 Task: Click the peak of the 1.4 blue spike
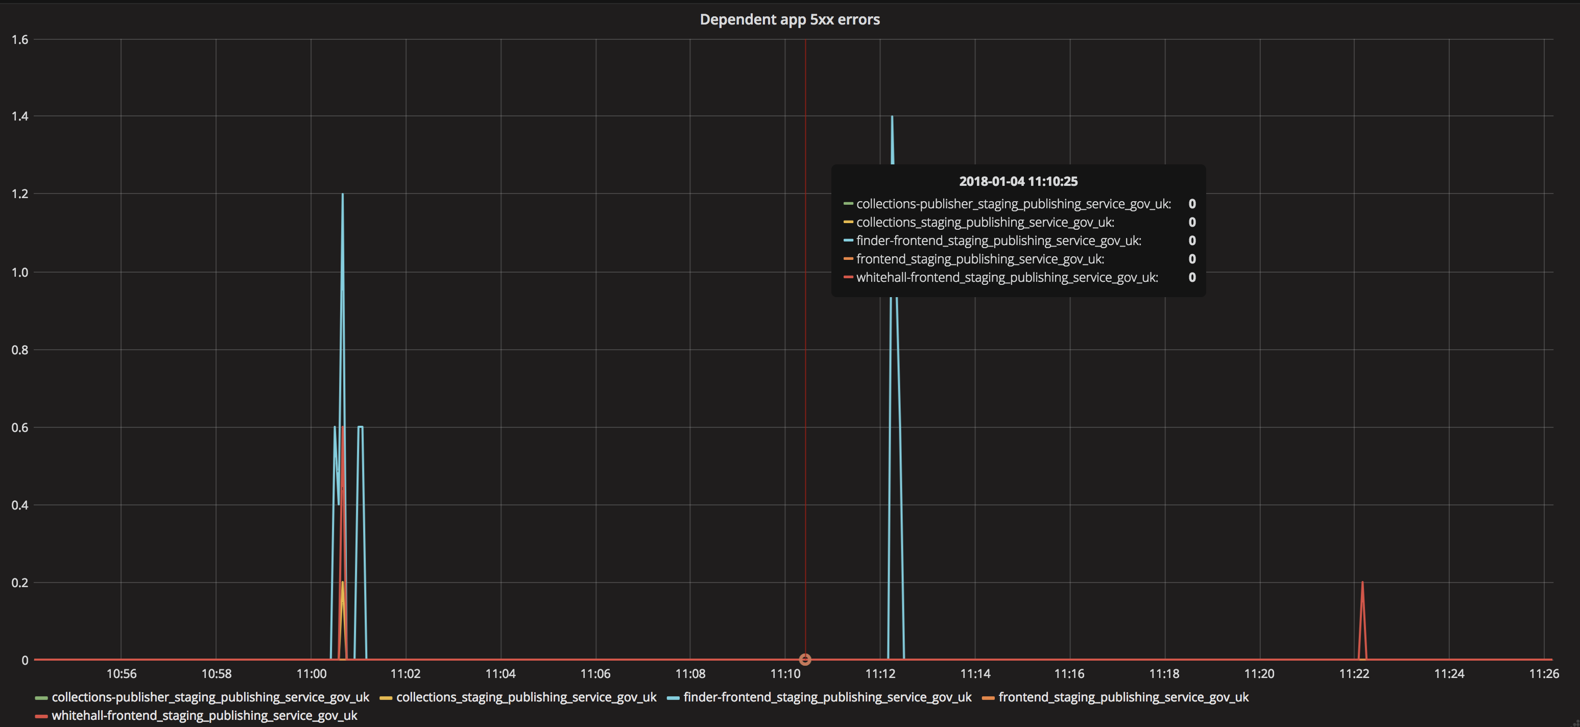point(892,117)
